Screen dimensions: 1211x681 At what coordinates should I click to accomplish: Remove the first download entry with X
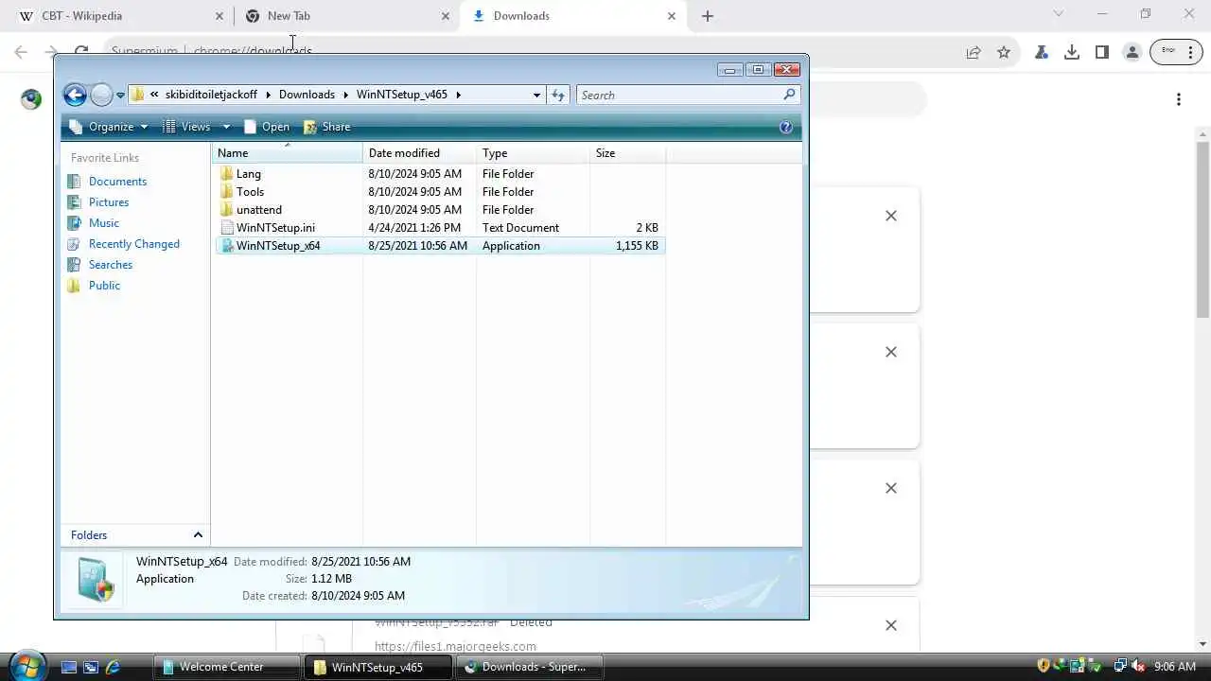tap(891, 217)
